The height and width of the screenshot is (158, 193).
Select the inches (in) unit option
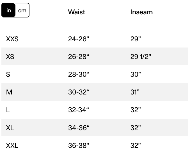click(9, 10)
